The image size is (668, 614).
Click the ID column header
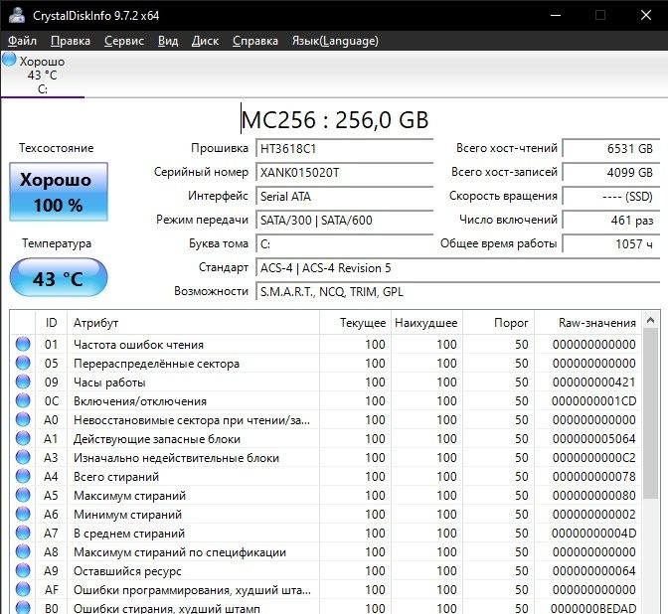(x=51, y=323)
